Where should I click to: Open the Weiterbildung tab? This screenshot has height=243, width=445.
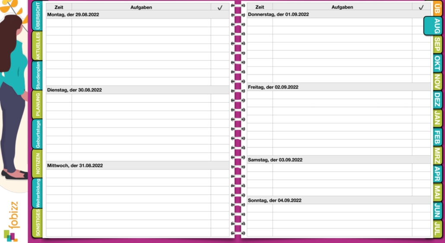pos(38,193)
